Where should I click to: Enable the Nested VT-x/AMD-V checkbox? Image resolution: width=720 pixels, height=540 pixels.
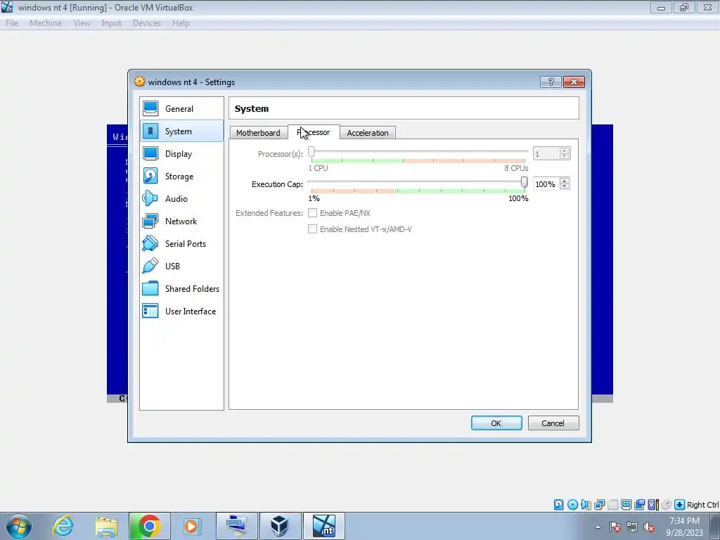coord(312,229)
